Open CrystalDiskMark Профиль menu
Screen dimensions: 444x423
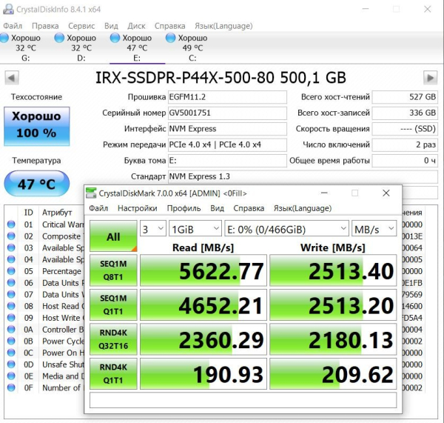click(184, 208)
